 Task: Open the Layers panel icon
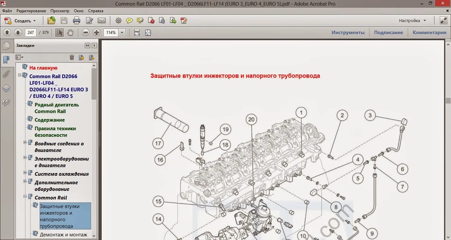tap(6, 88)
